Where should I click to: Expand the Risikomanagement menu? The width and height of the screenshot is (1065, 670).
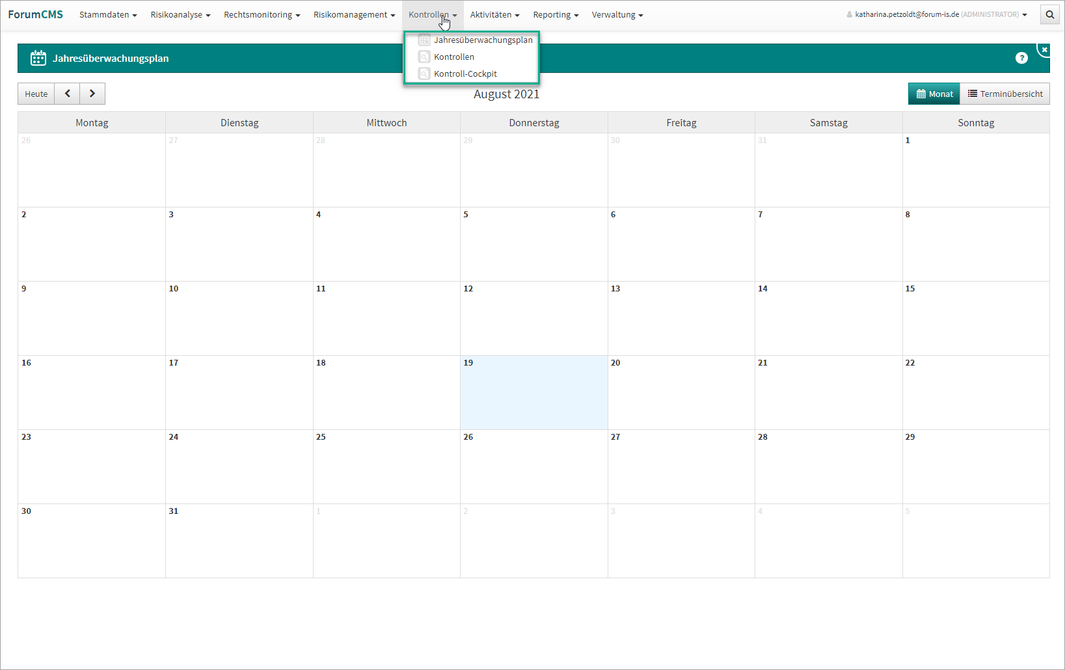[x=354, y=14]
